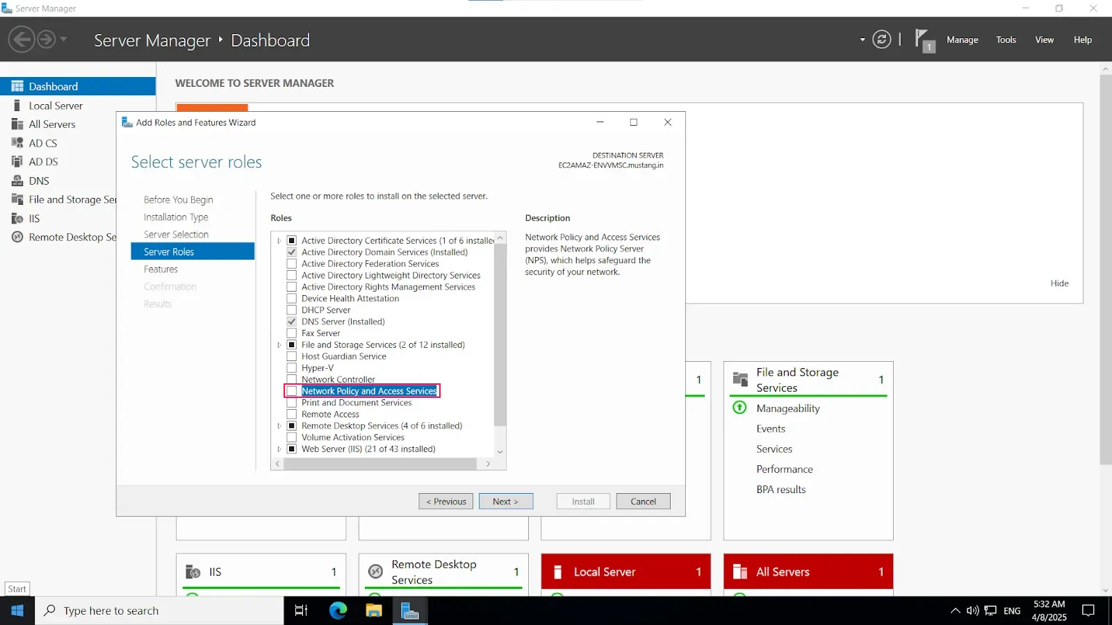Viewport: 1112px width, 625px height.
Task: Click the Roles list vertical scrollbar
Action: tap(500, 334)
